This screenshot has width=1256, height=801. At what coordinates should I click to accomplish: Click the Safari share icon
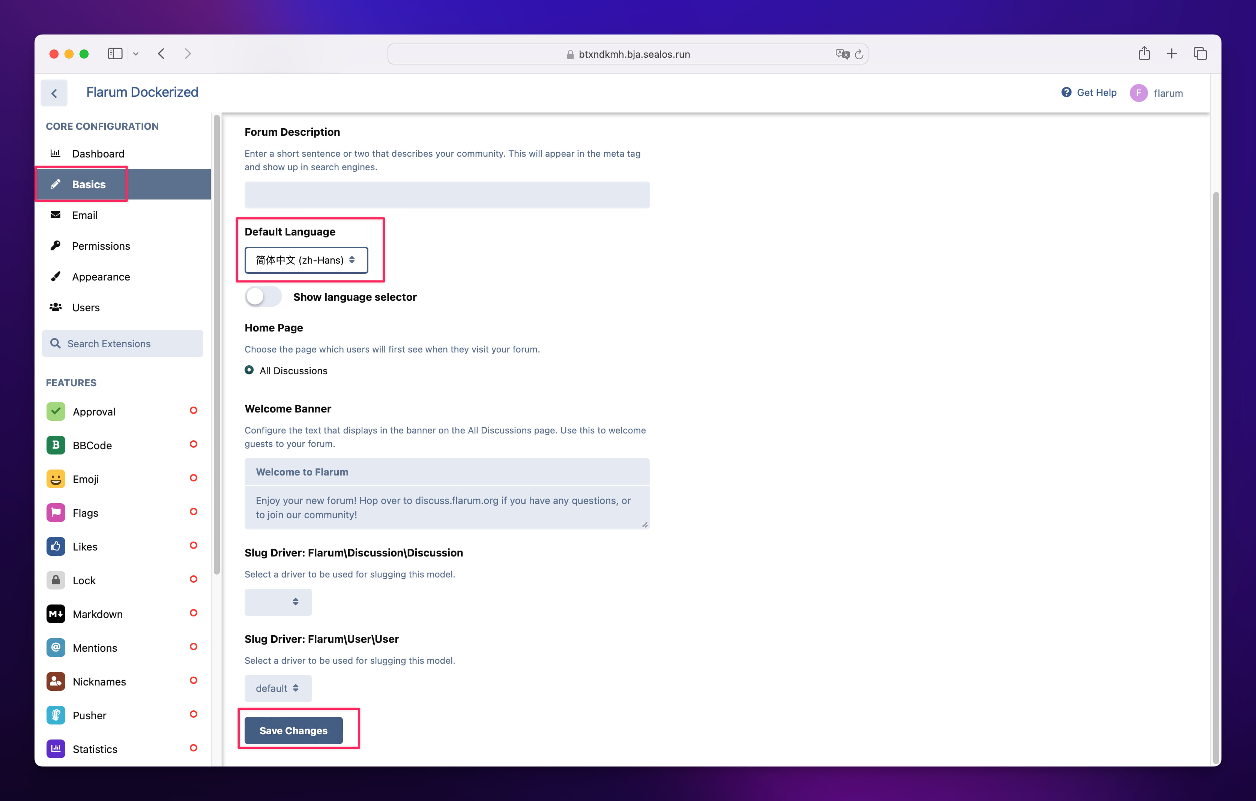point(1144,53)
